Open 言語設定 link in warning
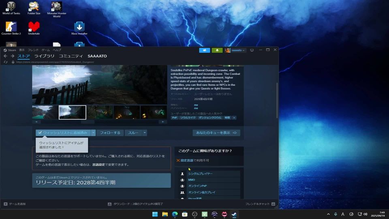 (x=98, y=165)
